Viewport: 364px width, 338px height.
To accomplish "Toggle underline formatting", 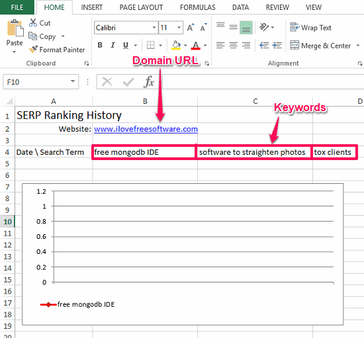I will [126, 45].
